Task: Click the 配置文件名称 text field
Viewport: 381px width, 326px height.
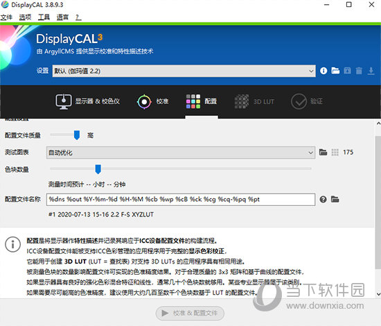Action: pyautogui.click(x=181, y=200)
